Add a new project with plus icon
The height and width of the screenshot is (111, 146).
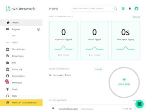pos(39,29)
